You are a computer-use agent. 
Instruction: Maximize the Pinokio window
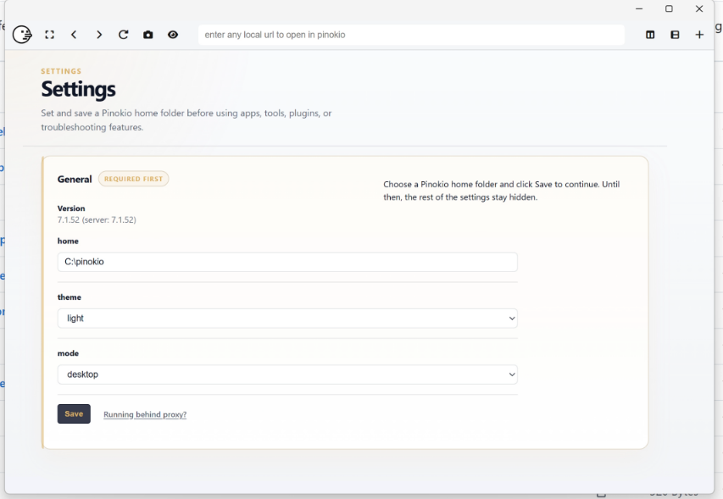tap(669, 8)
